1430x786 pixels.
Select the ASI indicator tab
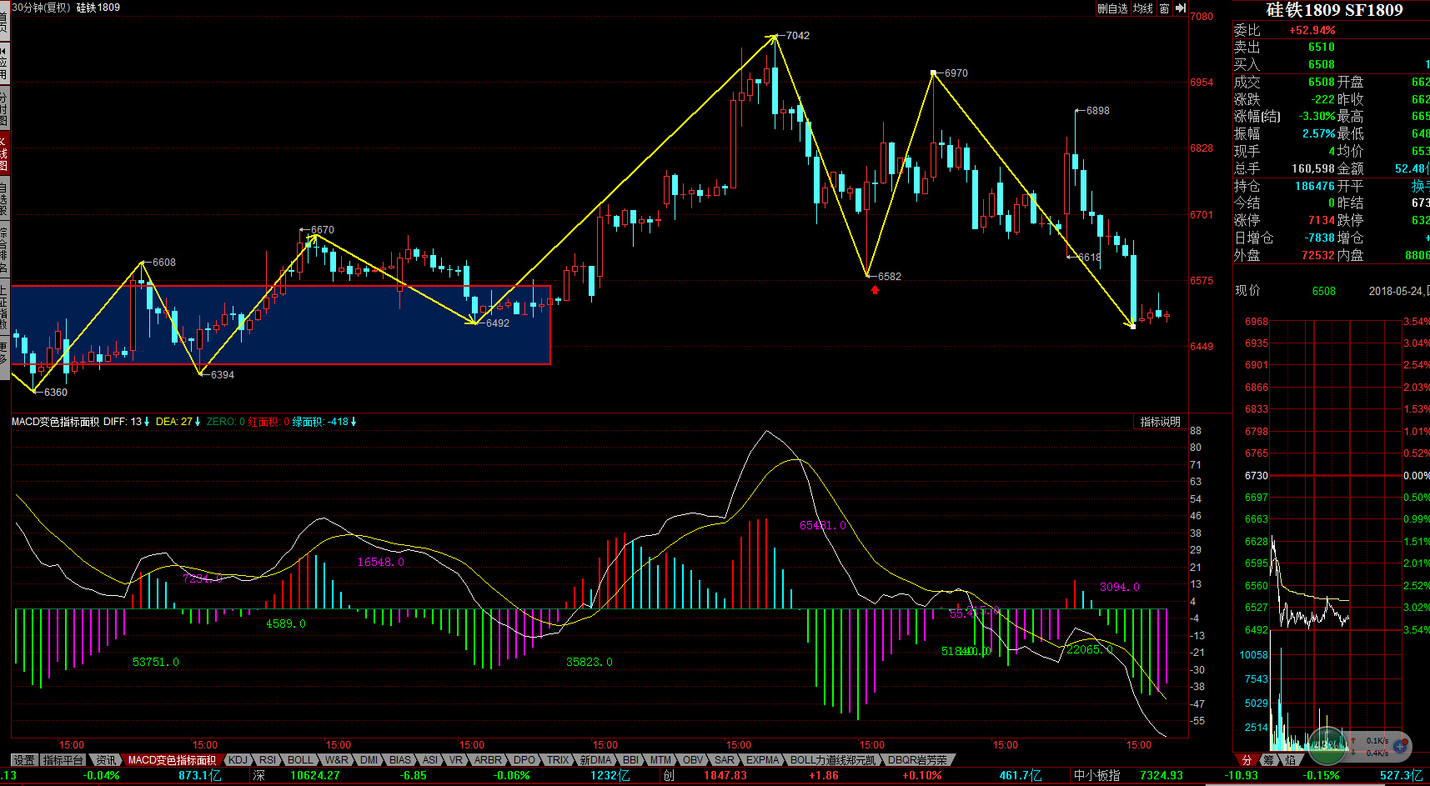click(430, 760)
